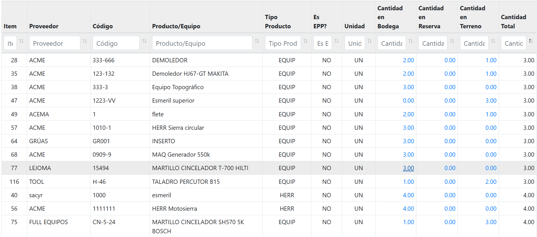Open terreno quantity 2.00 for TALADRO PERCUTOR B15
The image size is (537, 237).
click(x=491, y=182)
